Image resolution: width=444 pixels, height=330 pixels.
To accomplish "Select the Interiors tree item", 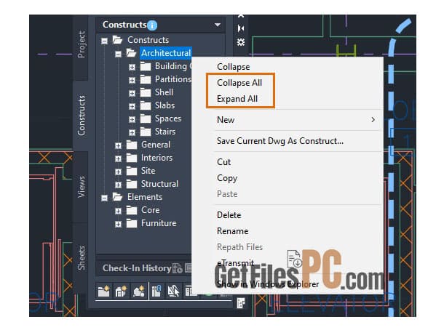I will point(156,158).
